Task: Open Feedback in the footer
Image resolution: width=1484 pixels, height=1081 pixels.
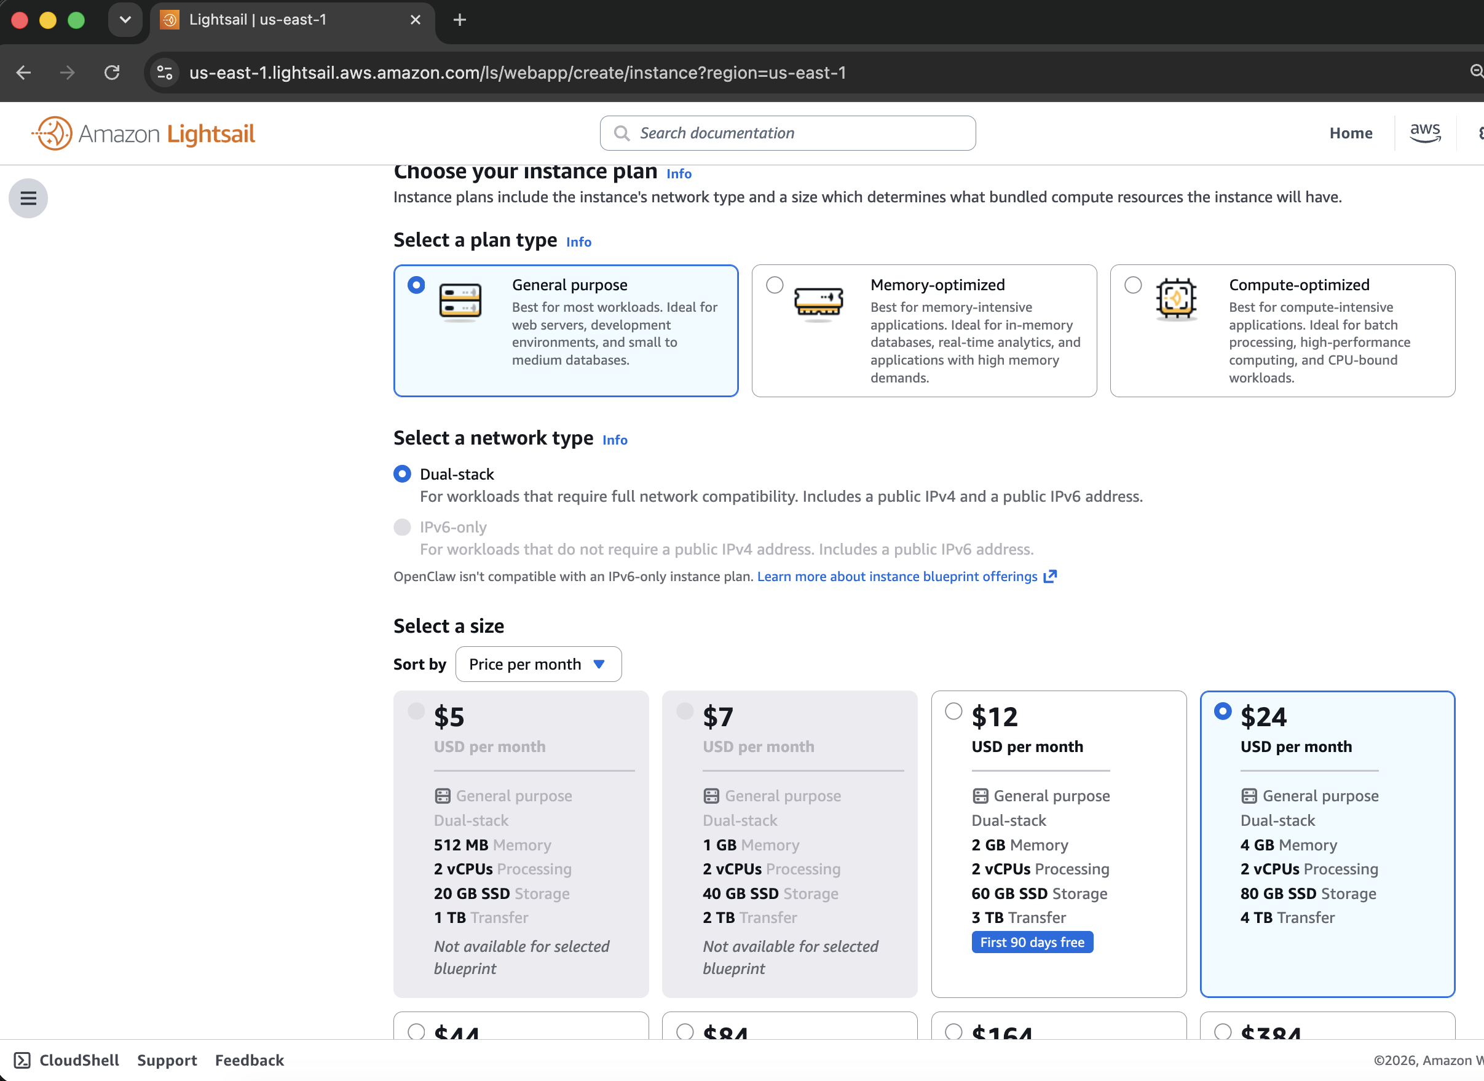Action: click(x=250, y=1060)
